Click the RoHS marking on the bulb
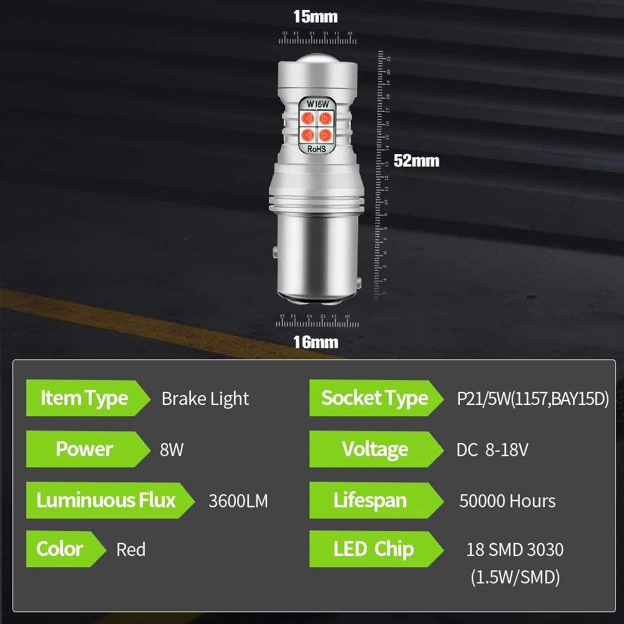The image size is (624, 624). (317, 149)
